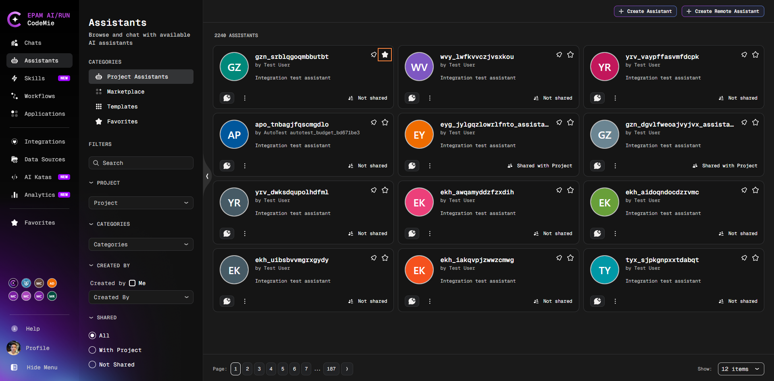Collapse the CATEGORIES filter section

click(109, 224)
